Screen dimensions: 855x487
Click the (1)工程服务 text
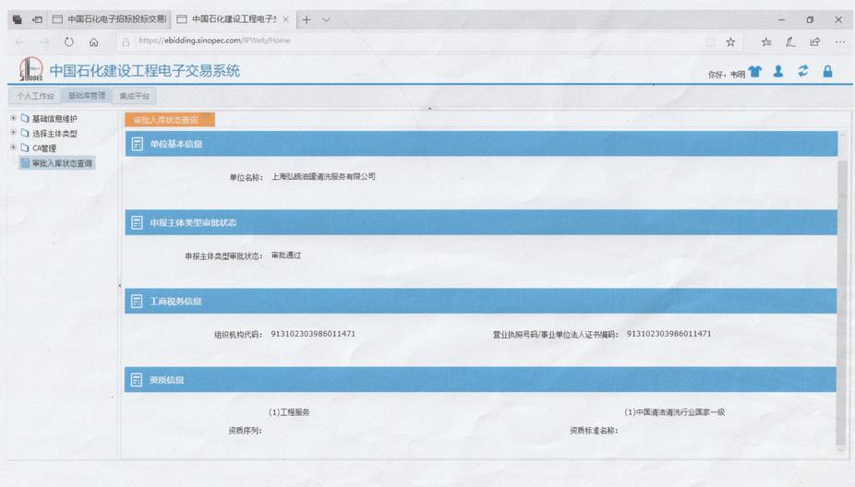coord(289,412)
